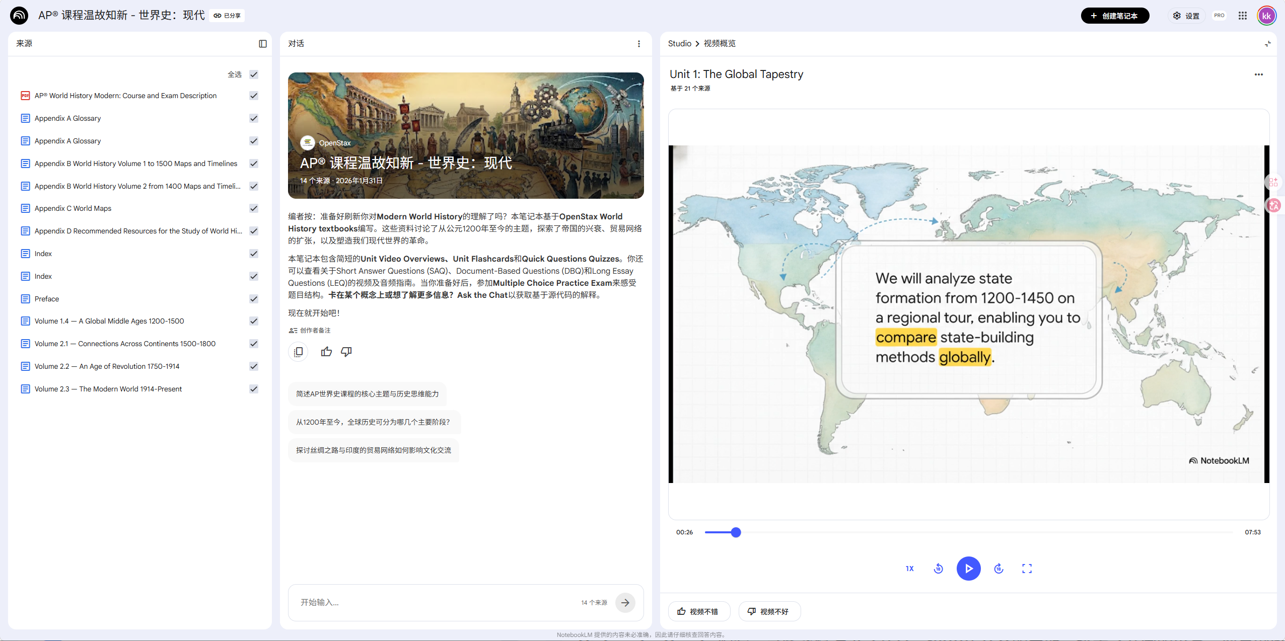Open source Volume 2.1 Connections Across Continents

coord(125,344)
